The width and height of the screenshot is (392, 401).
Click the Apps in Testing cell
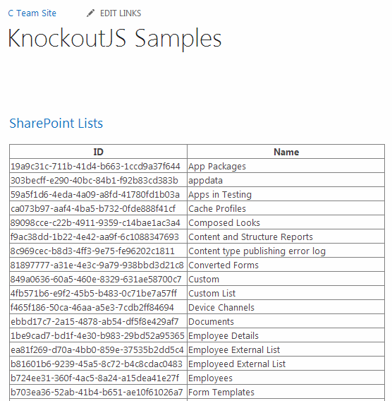click(x=286, y=194)
